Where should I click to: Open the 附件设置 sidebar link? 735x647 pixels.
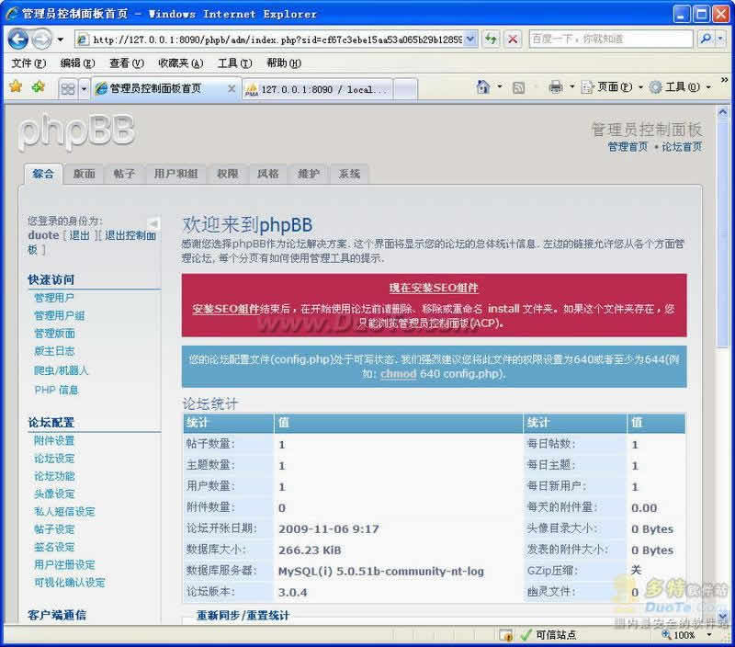pos(54,441)
